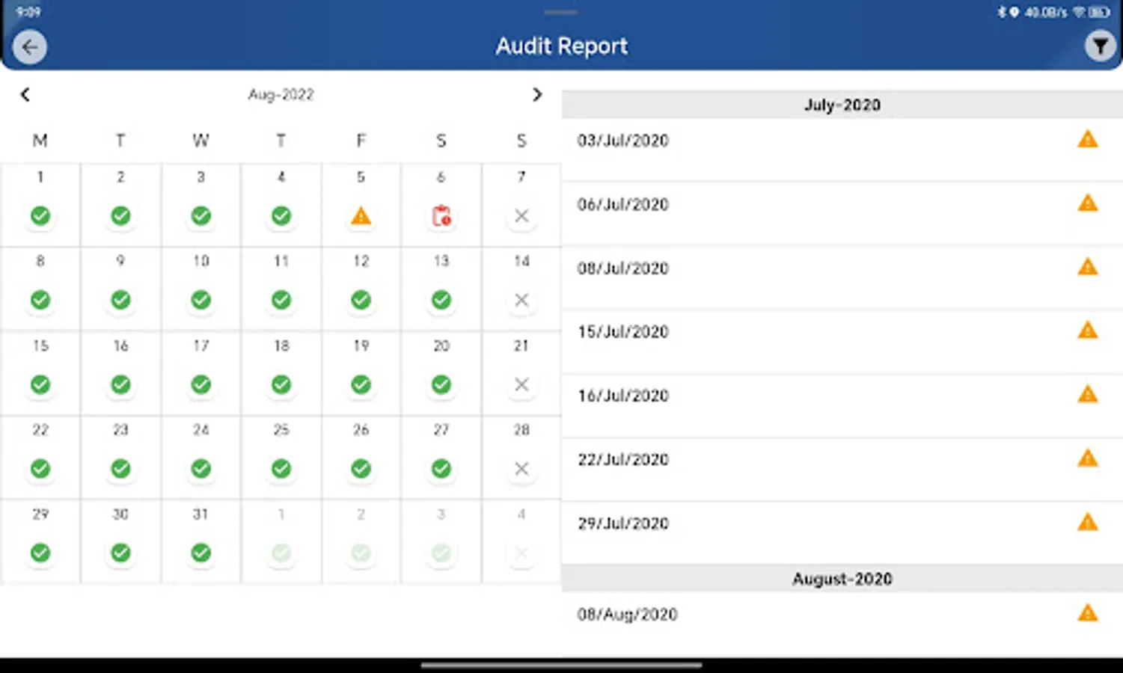The height and width of the screenshot is (673, 1123).
Task: Click the X mark on August 28
Action: point(521,469)
